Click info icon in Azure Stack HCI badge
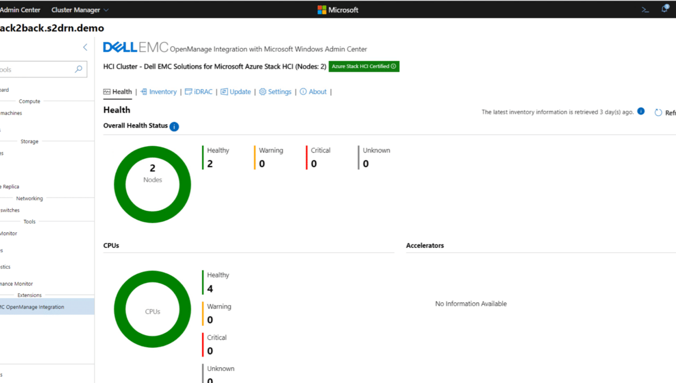This screenshot has height=383, width=676. [393, 66]
